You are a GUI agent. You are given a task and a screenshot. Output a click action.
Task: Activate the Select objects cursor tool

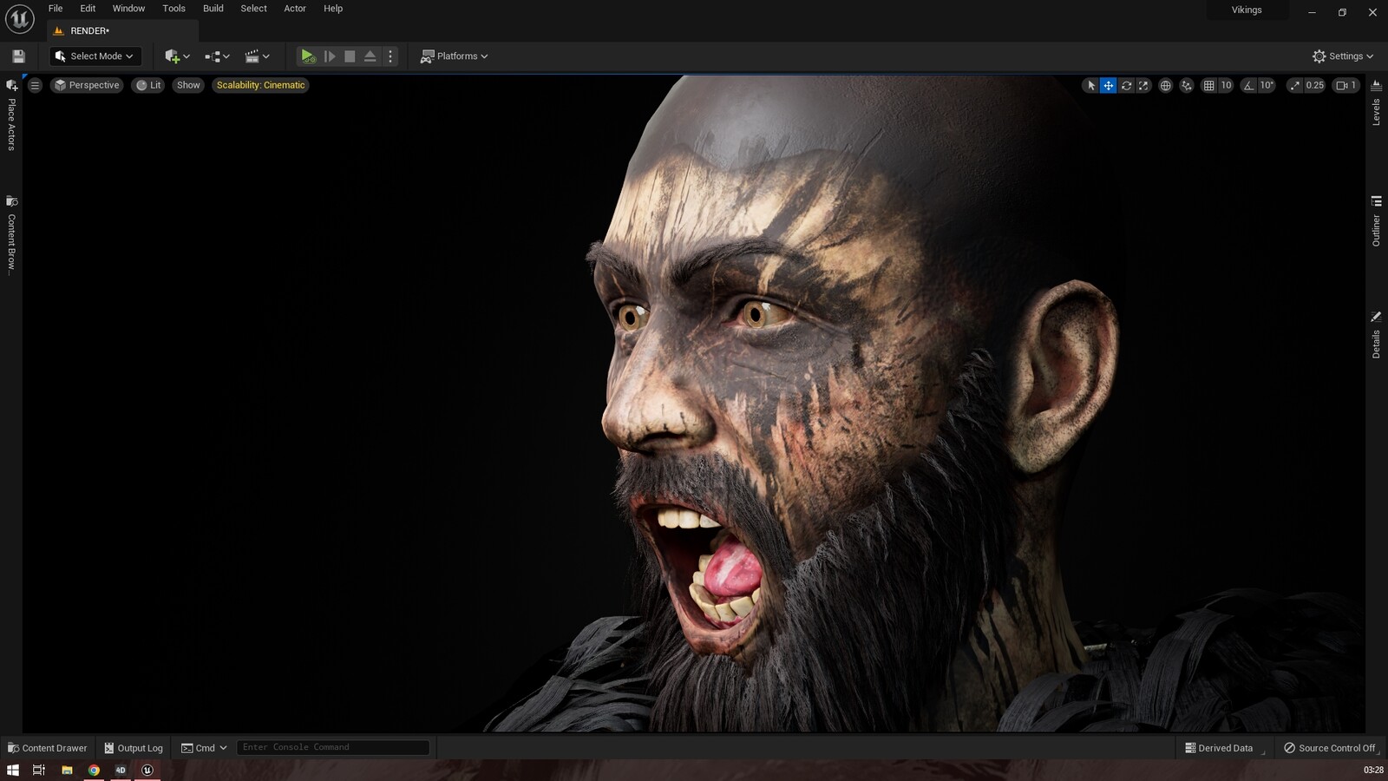(1091, 85)
